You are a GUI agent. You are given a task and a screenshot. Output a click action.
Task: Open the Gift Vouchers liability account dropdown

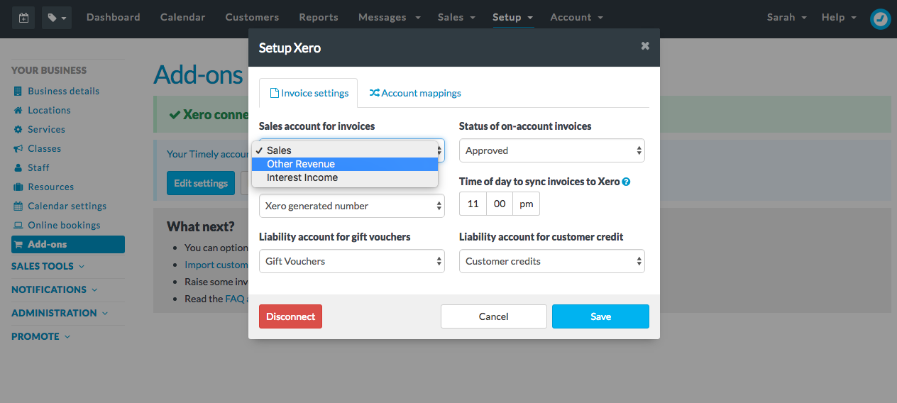[x=351, y=261]
